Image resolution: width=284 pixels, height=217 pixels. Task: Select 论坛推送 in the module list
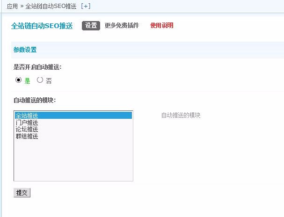[x=73, y=129]
